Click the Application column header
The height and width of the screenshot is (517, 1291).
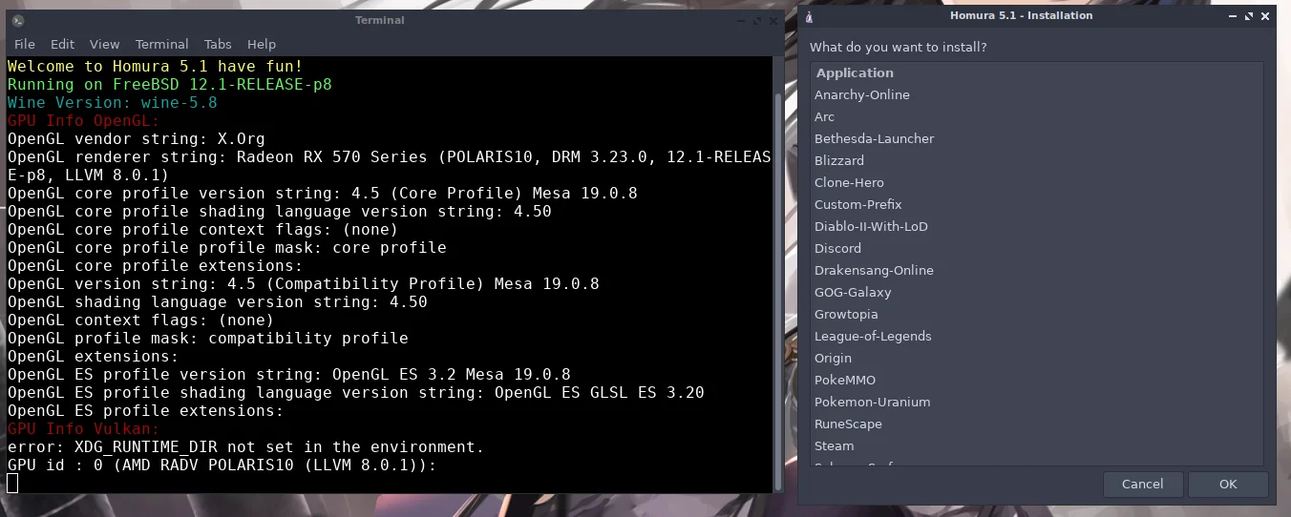1037,72
